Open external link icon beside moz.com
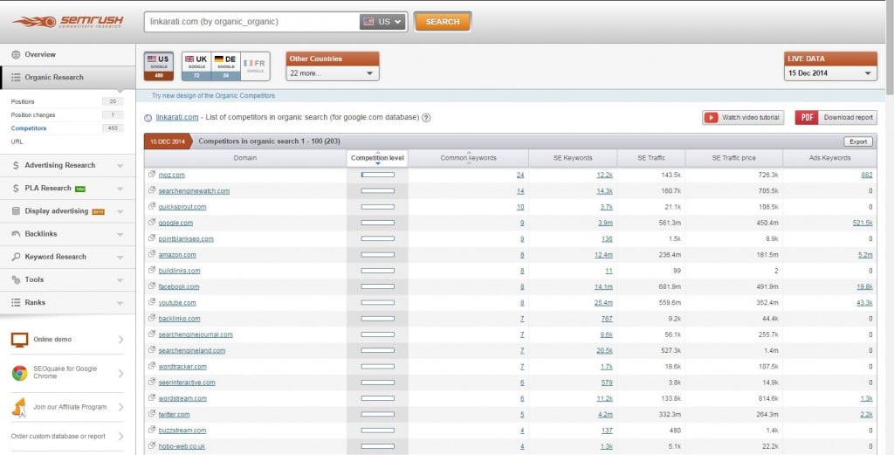894x455 pixels. point(152,174)
